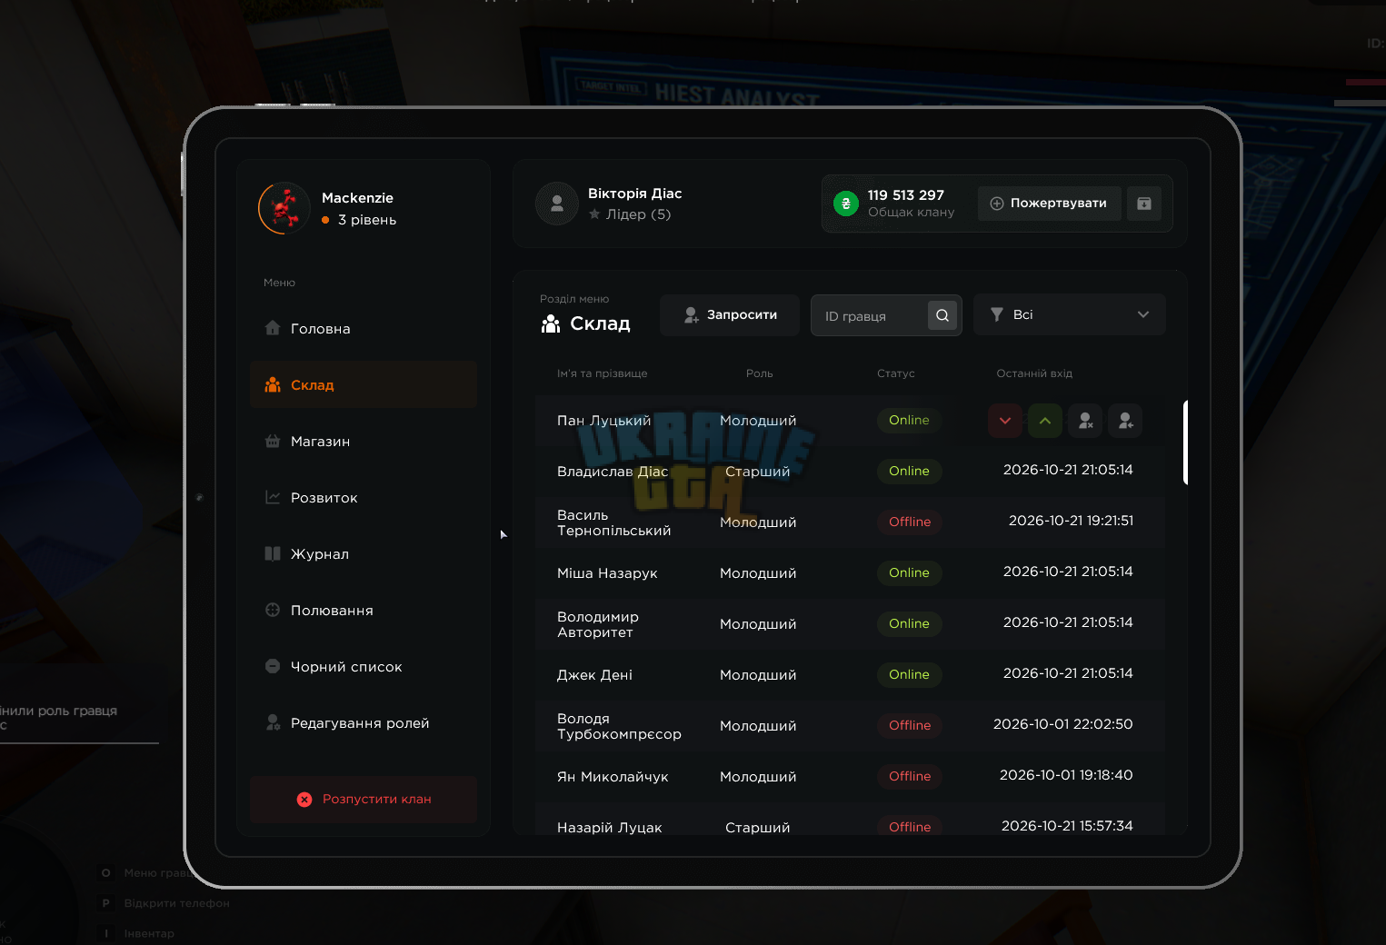Open the Полювання menu section
Image resolution: width=1386 pixels, height=945 pixels.
pos(364,611)
